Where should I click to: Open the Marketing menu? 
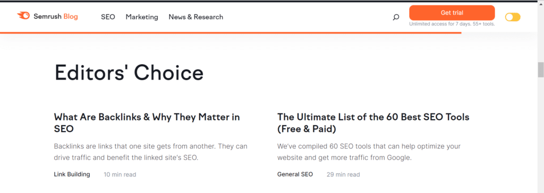point(142,17)
